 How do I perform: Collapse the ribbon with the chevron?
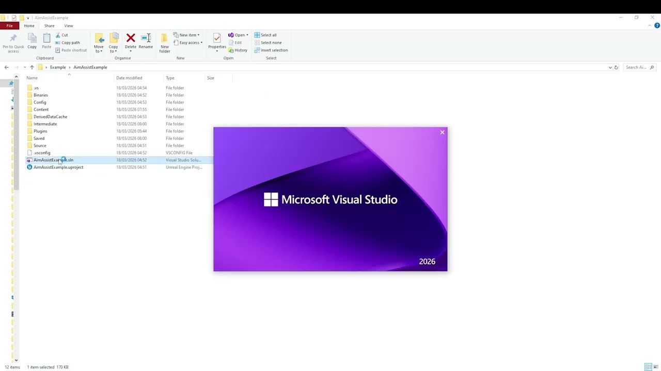tap(649, 26)
